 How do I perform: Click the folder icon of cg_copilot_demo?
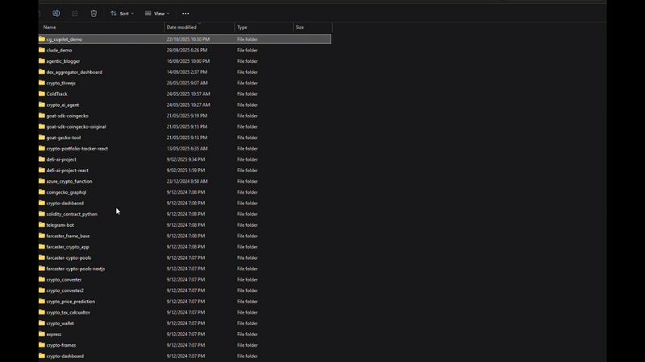point(42,39)
